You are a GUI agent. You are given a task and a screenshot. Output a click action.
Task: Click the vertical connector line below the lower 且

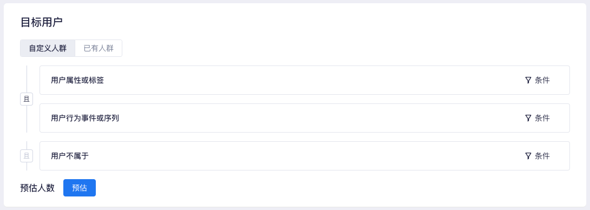click(27, 166)
